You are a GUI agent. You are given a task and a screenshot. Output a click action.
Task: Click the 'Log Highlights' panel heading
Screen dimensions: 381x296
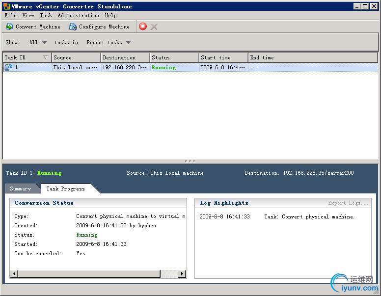(224, 203)
